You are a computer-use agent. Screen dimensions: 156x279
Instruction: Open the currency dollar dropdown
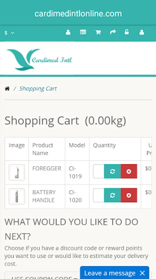[9, 33]
